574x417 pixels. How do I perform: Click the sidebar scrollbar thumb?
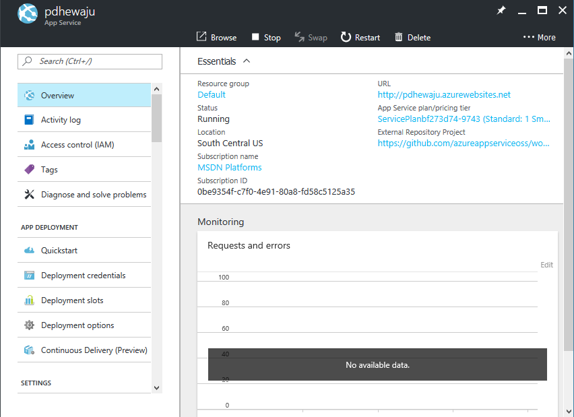pyautogui.click(x=157, y=118)
